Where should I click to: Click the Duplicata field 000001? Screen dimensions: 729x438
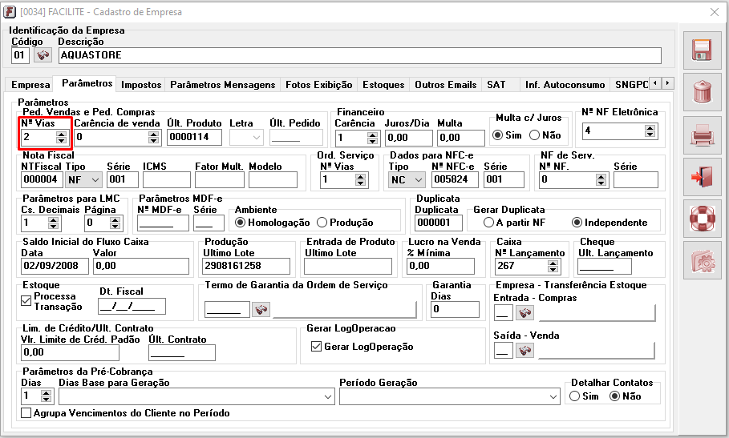(439, 223)
